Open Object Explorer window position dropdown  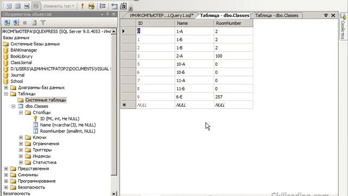click(102, 15)
